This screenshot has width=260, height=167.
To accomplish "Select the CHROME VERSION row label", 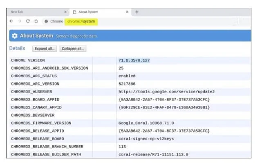I will 28,60.
